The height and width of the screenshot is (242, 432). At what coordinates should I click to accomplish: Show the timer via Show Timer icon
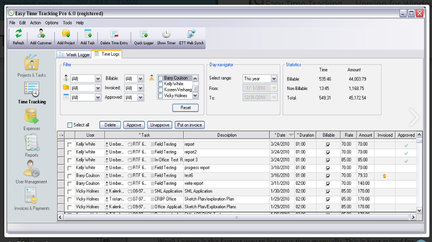[166, 34]
